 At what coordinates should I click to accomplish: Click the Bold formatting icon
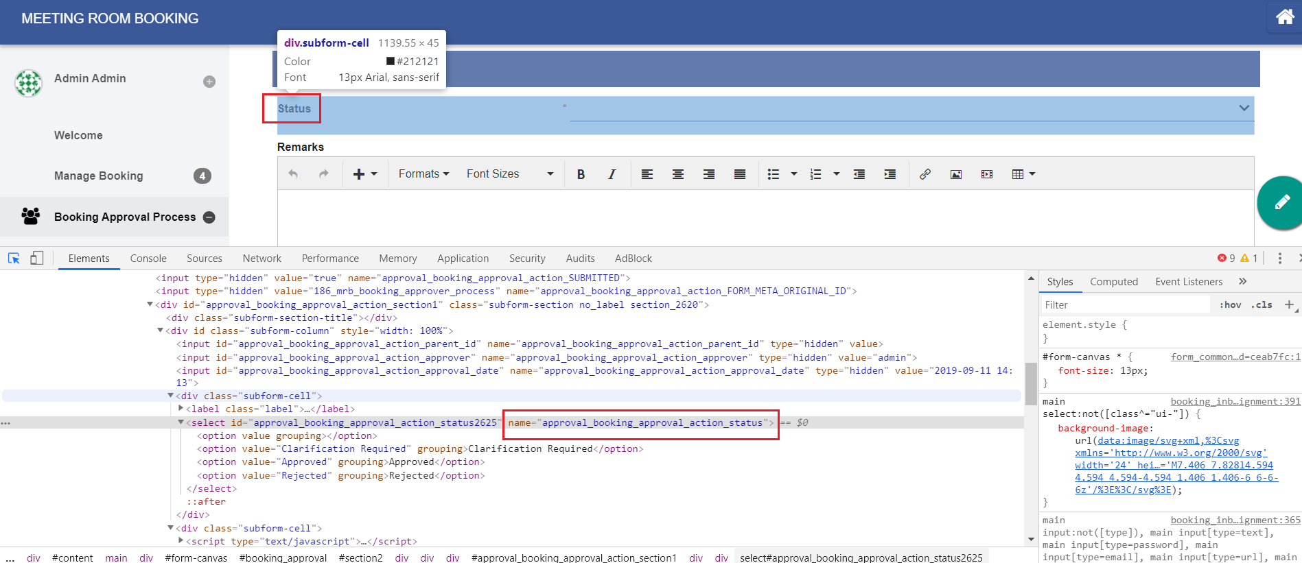pos(581,174)
